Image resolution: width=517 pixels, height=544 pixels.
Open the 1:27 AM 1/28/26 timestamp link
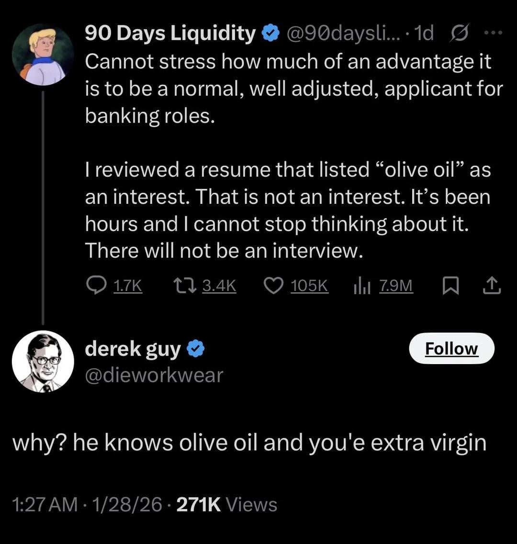87,505
